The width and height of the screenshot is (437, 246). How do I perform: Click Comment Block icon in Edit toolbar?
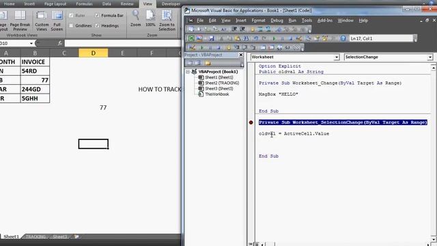(260, 29)
